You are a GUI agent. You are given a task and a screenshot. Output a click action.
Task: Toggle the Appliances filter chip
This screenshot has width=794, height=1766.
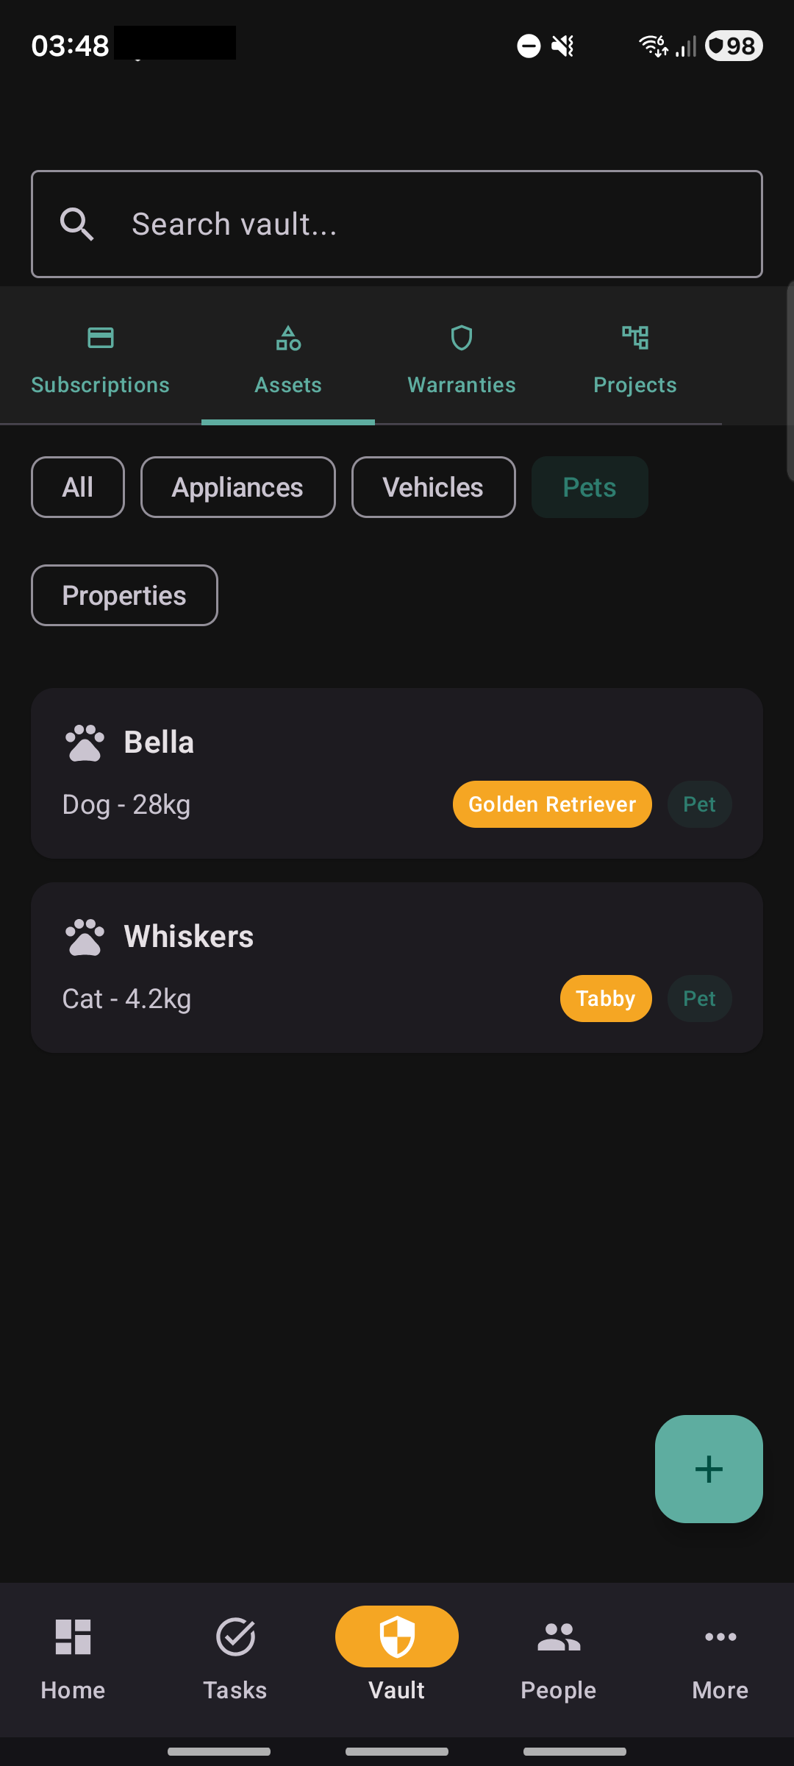point(238,487)
